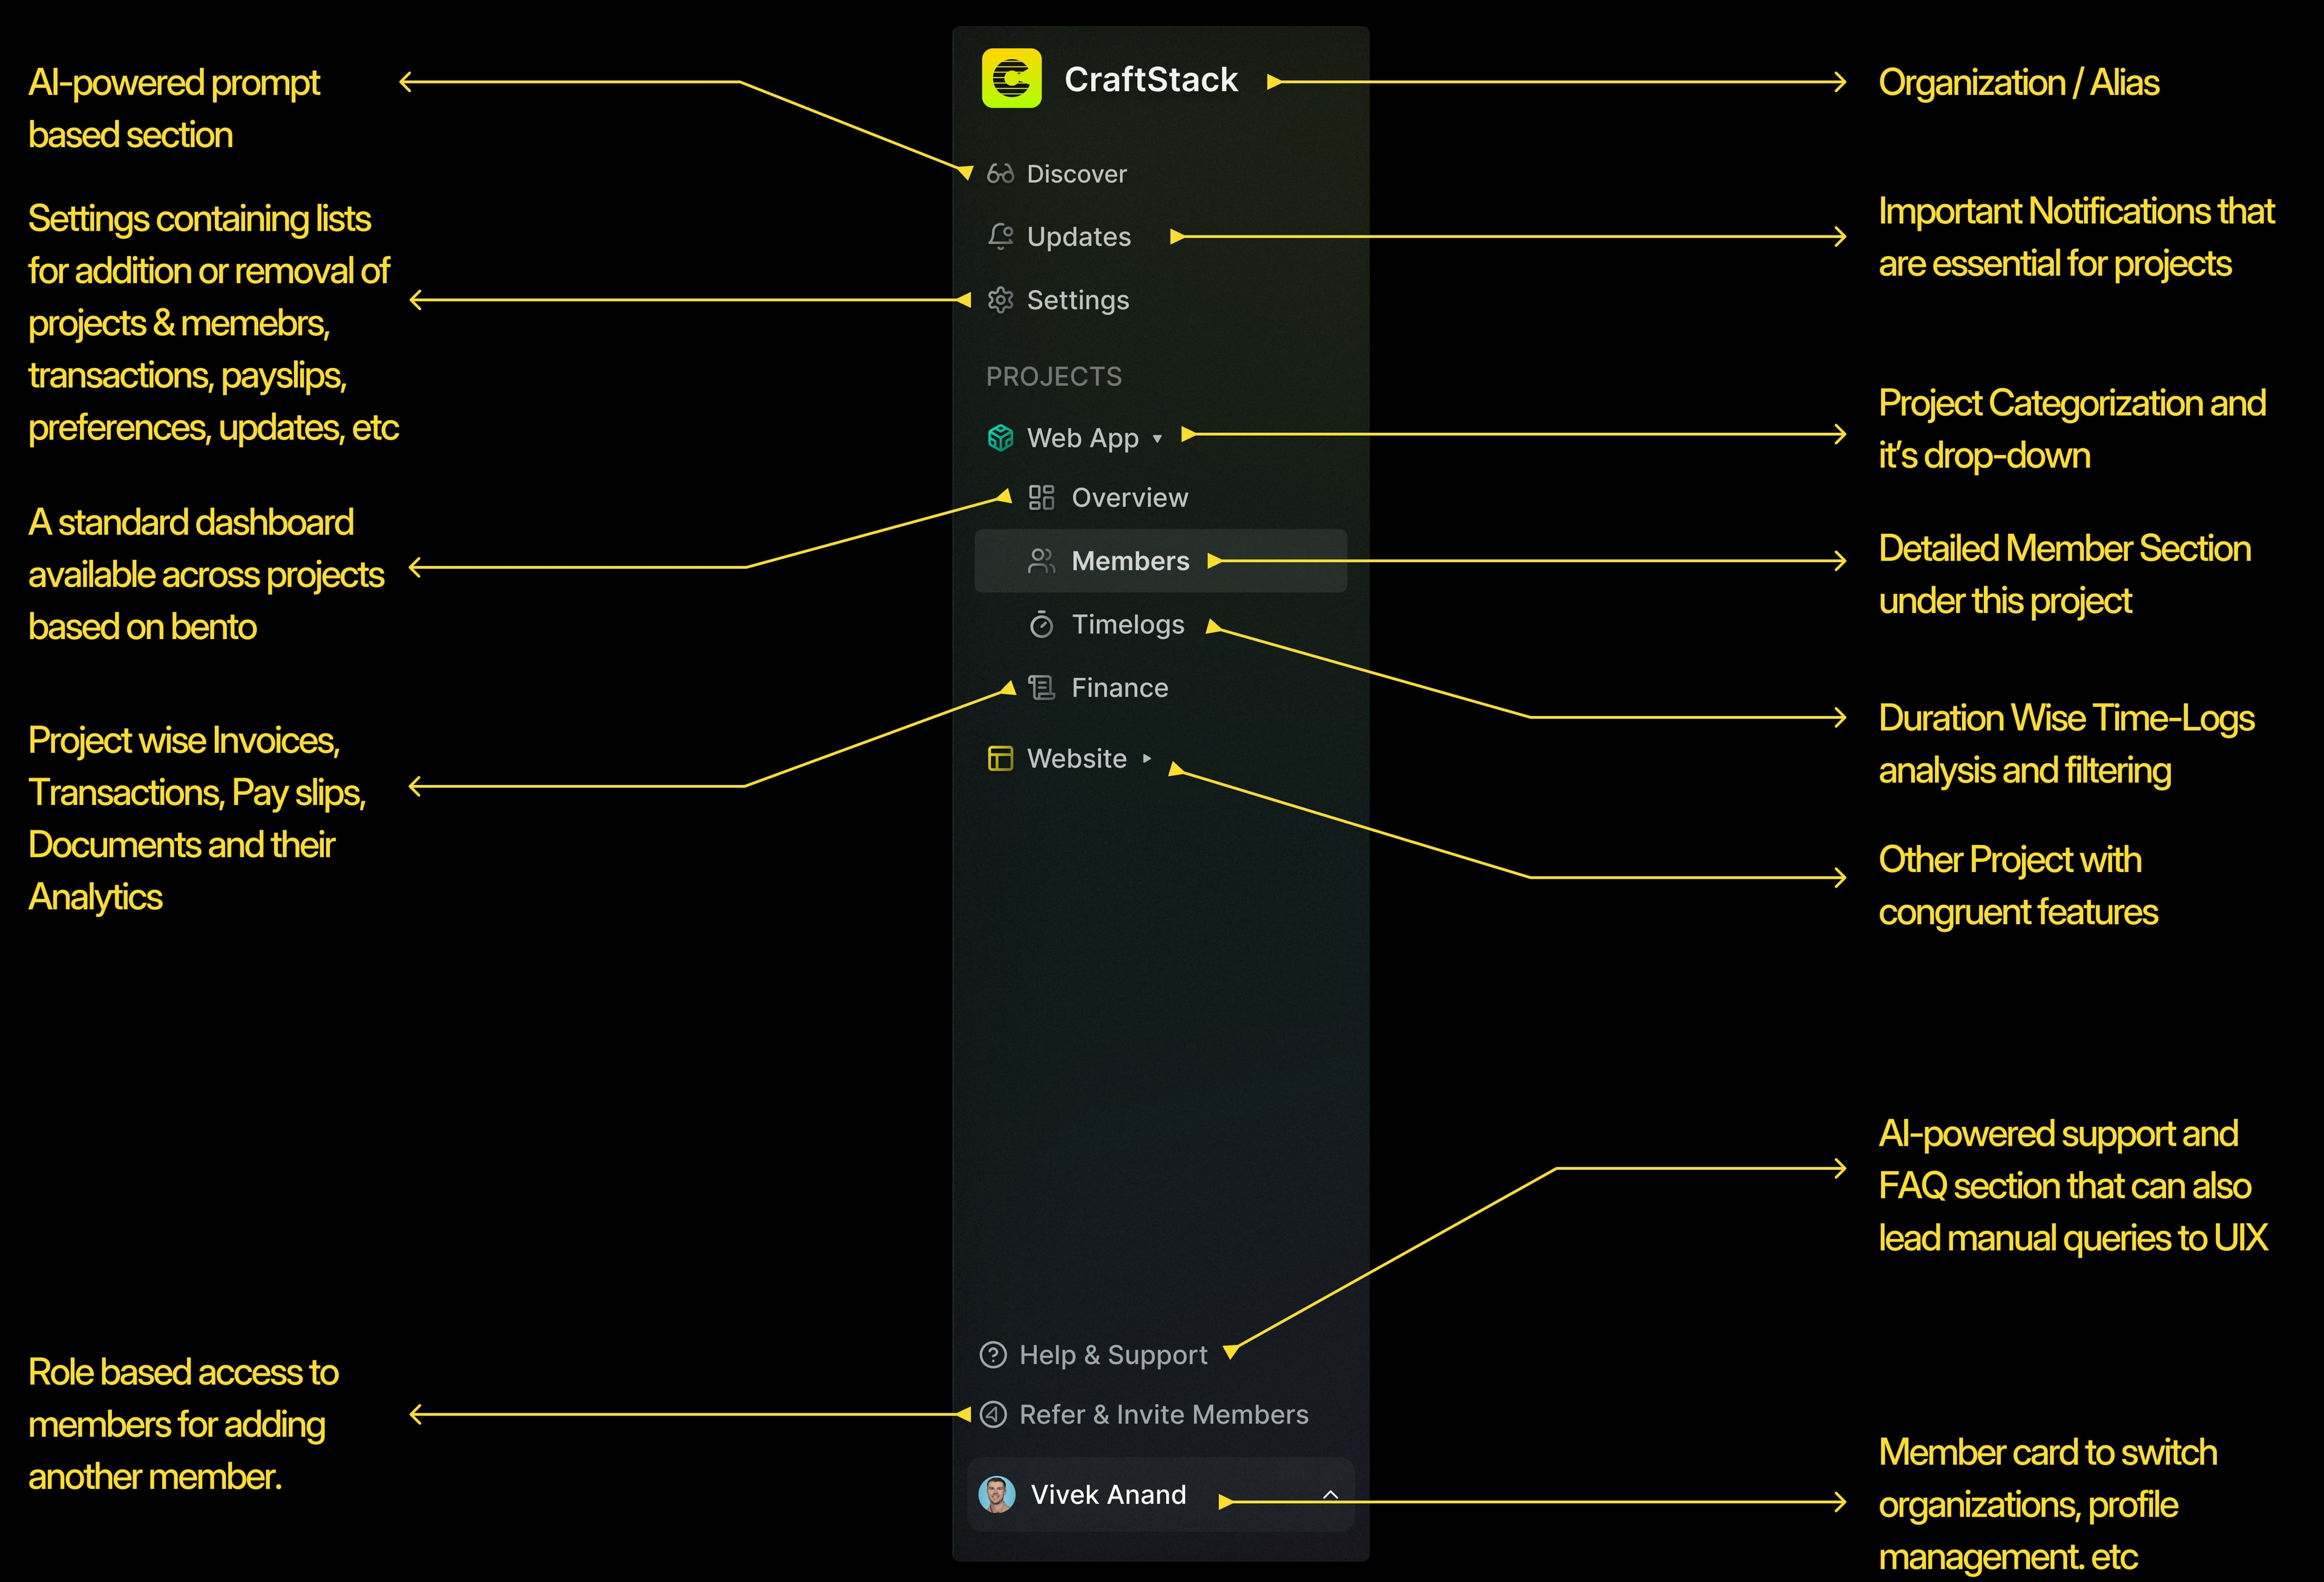Click the Timelogs stopwatch icon
The image size is (2324, 1582).
(1041, 624)
